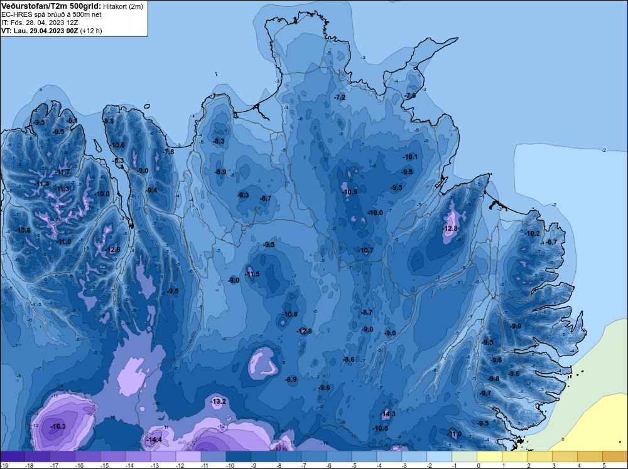Select legend swatch above the -1 label

click(465, 456)
